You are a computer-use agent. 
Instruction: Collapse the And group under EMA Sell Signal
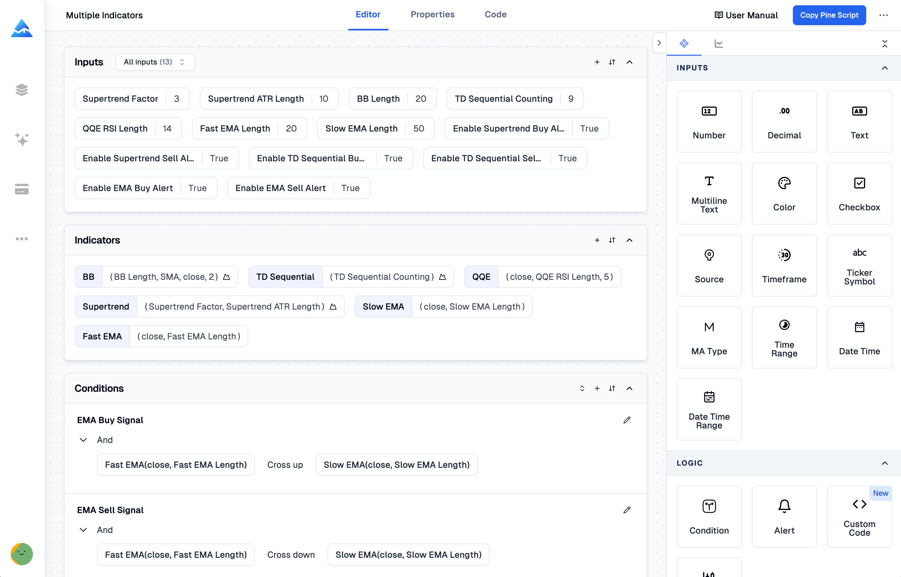tap(83, 530)
